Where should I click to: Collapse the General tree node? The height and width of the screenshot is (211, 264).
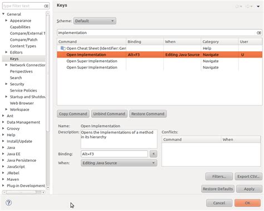tap(3, 14)
